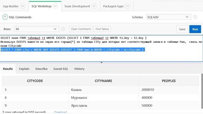Select the Мурманск cell
The image size is (203, 114).
(x=103, y=98)
